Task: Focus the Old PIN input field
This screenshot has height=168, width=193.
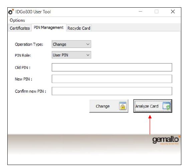Action: point(112,67)
